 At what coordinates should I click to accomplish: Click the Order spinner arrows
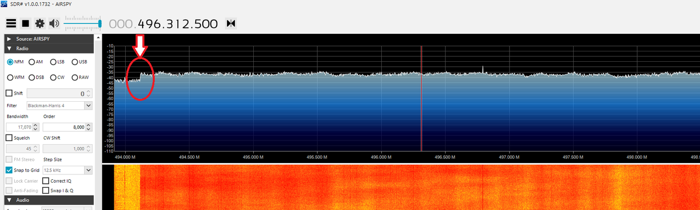(x=89, y=127)
